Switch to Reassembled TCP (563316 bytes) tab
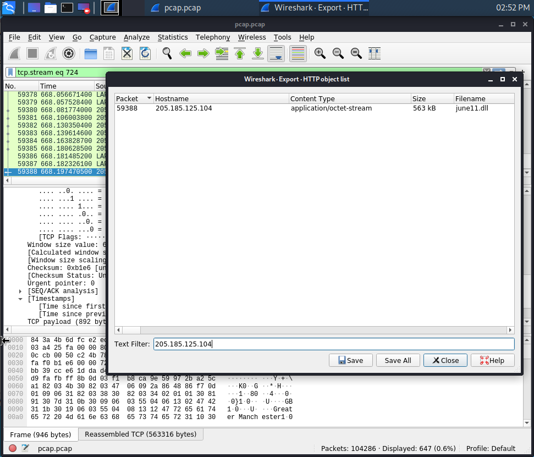534x457 pixels. (140, 434)
